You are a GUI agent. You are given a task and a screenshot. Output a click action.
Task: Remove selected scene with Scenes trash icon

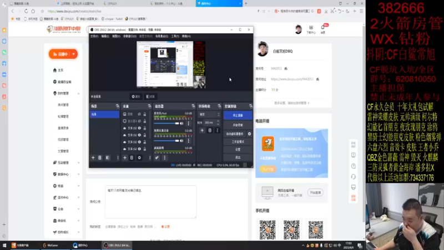point(100,158)
